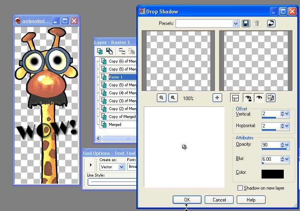Click the layer group icon in Layer palette toolbar
The height and width of the screenshot is (211, 300).
[122, 51]
